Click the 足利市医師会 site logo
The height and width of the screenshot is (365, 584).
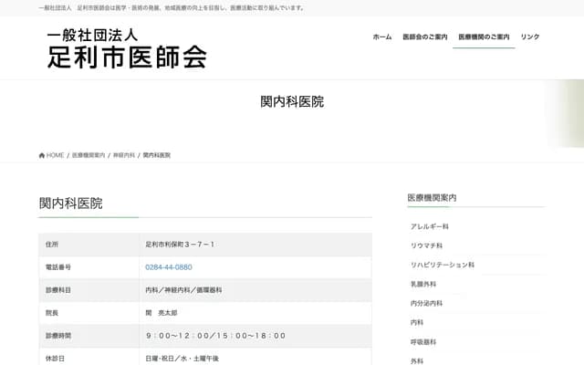click(x=127, y=48)
